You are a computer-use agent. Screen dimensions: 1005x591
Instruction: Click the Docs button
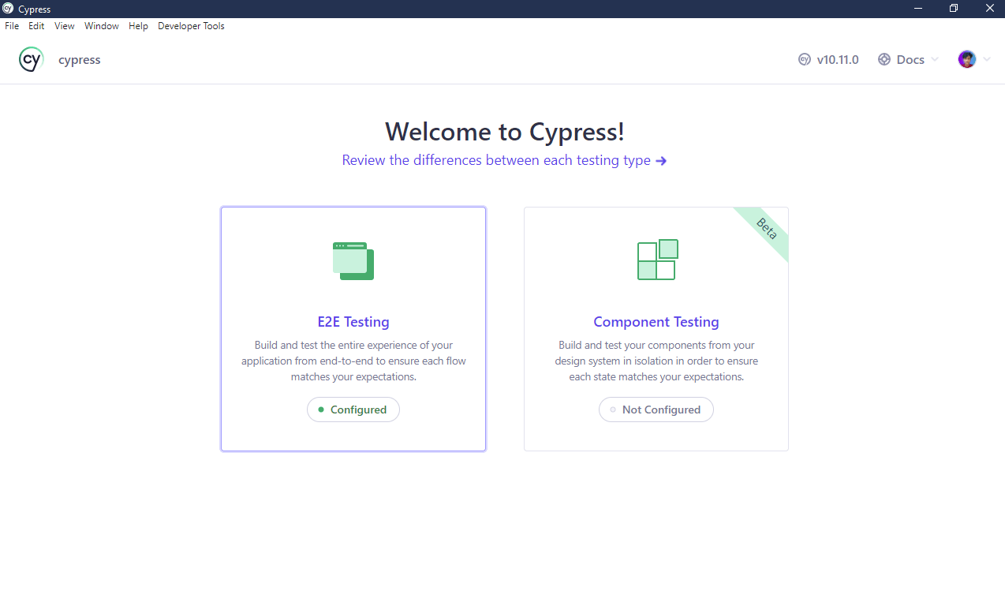click(x=909, y=59)
